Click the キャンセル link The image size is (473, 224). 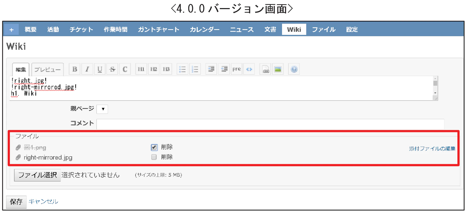pos(43,201)
